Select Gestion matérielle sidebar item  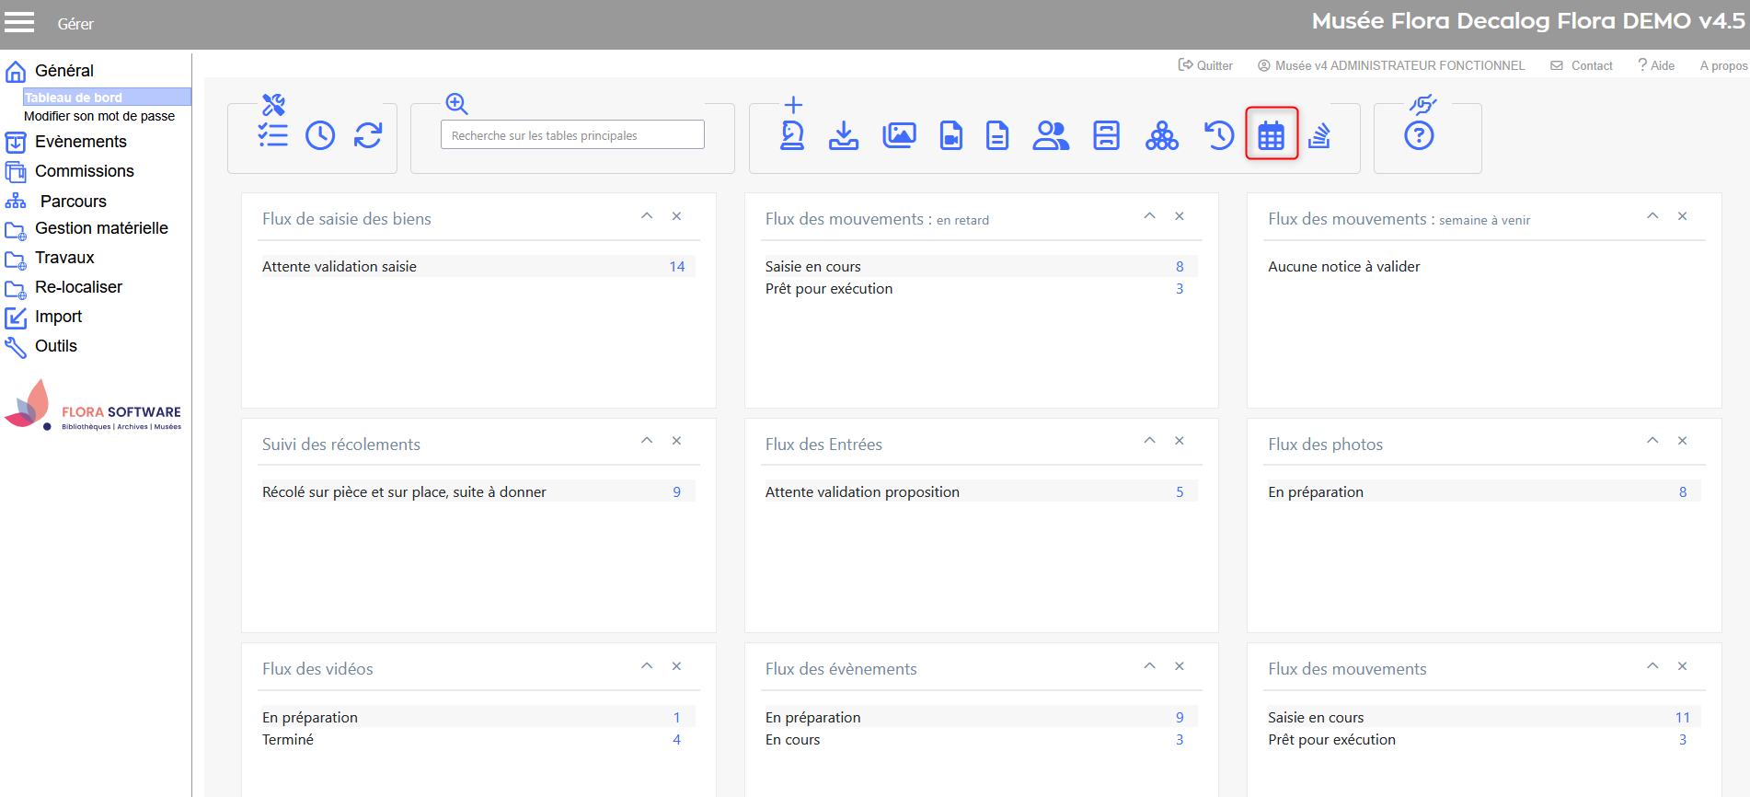[101, 228]
